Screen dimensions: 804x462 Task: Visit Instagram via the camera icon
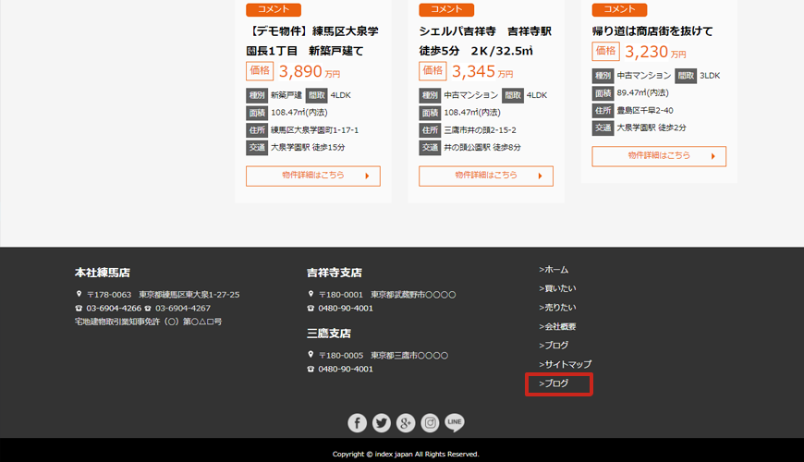pos(430,423)
